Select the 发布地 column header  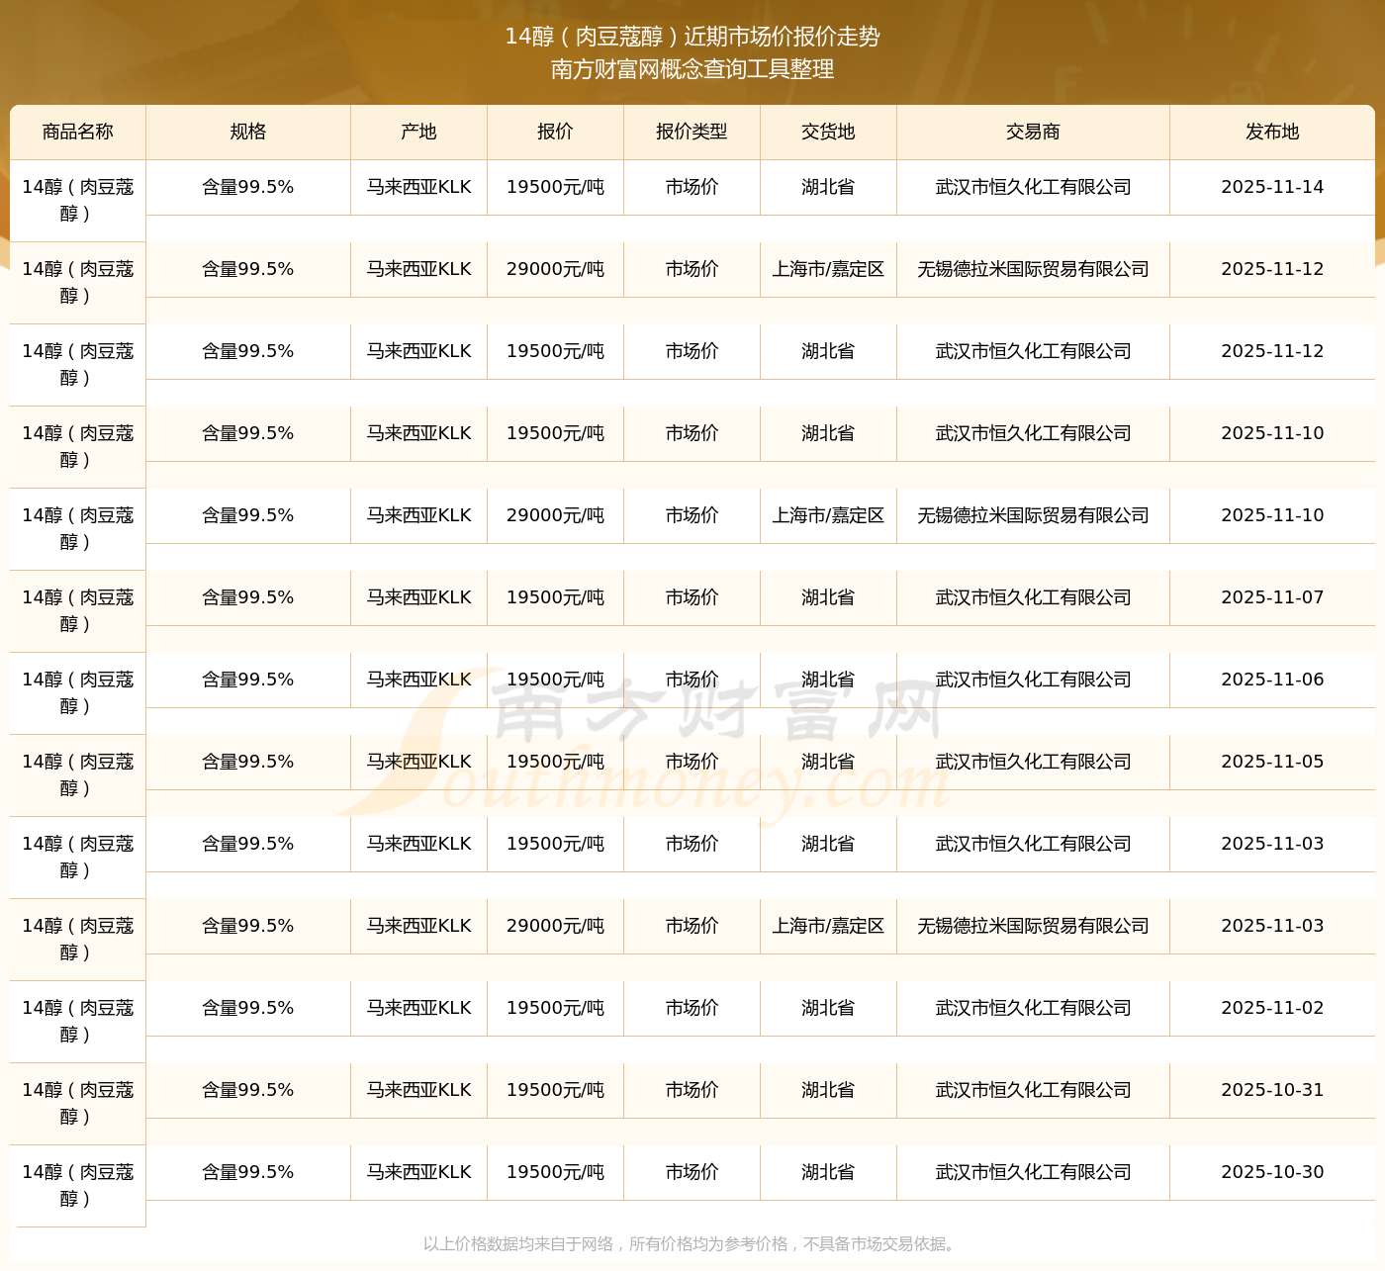tap(1272, 132)
